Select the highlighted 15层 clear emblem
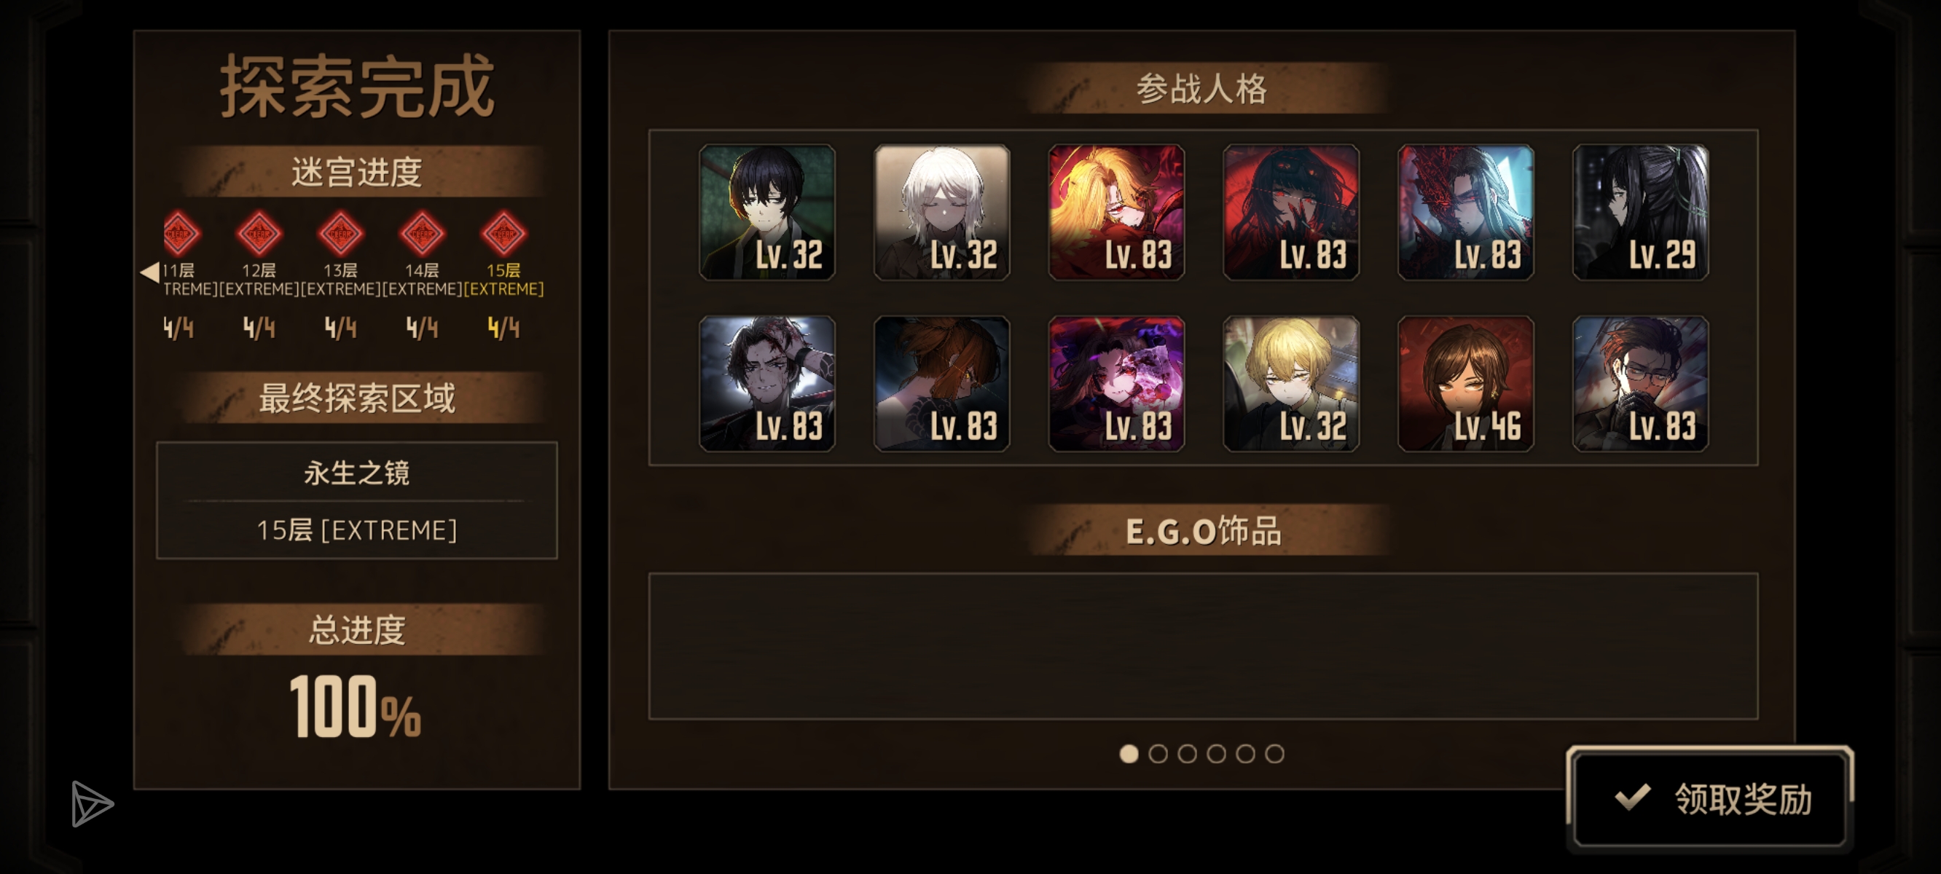1941x874 pixels. tap(503, 234)
